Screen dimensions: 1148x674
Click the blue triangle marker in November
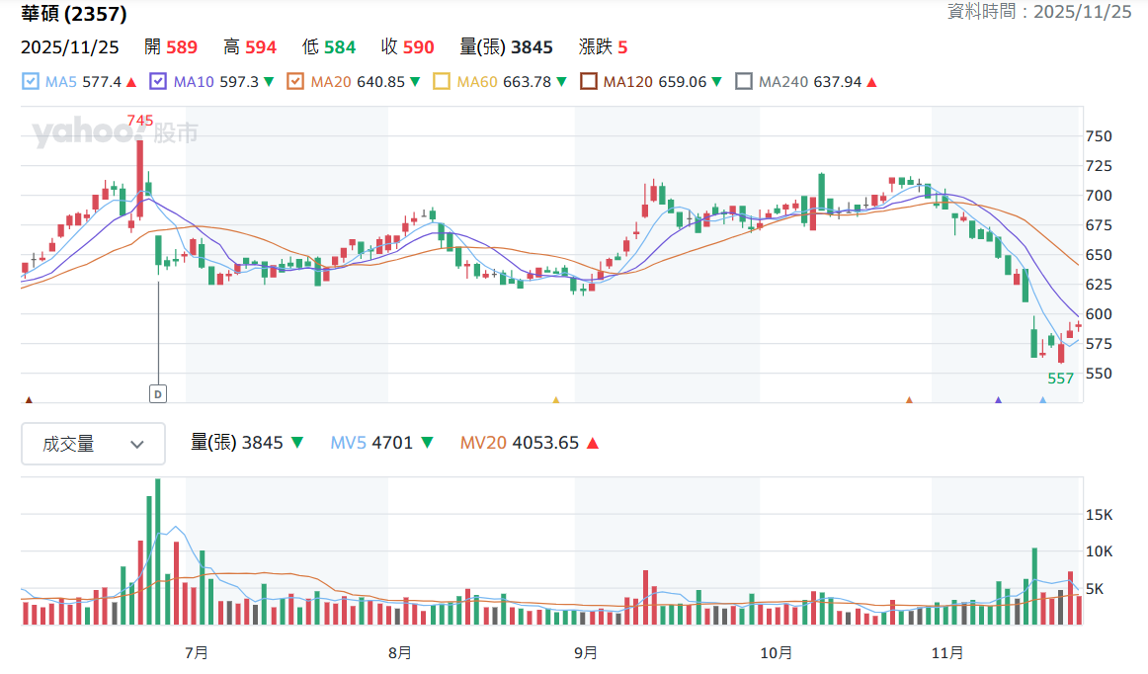pyautogui.click(x=1042, y=400)
